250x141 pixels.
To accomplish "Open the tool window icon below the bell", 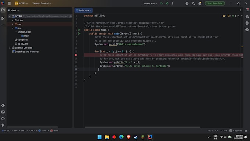I will click(247, 17).
